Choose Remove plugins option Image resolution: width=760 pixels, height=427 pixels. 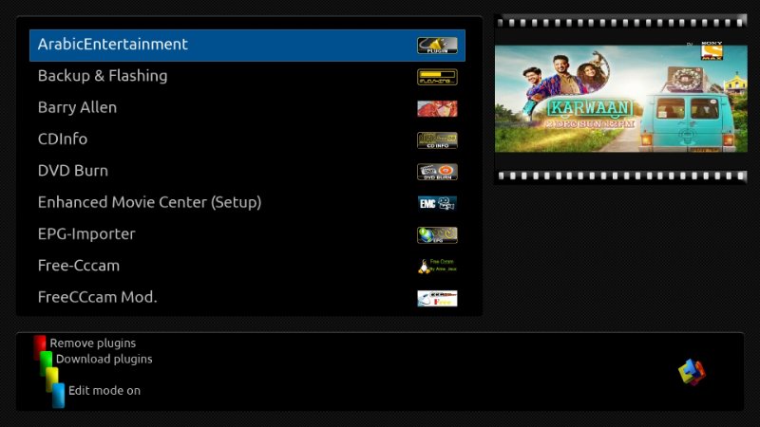pos(92,343)
